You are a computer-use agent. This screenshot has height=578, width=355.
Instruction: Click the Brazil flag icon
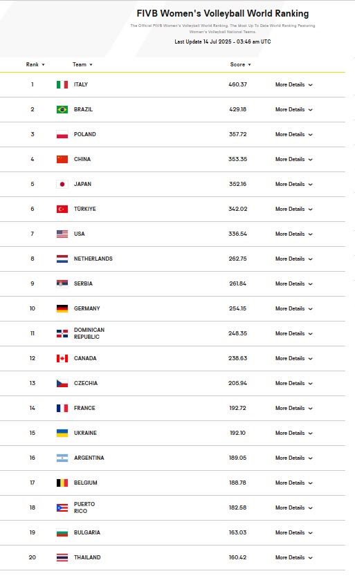[x=62, y=109]
